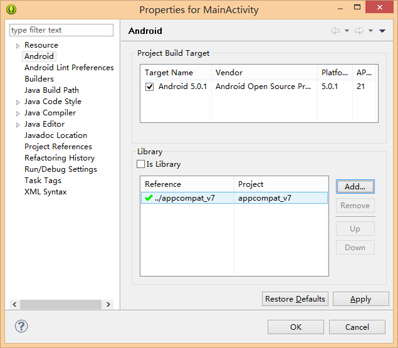This screenshot has height=348, width=398.
Task: Click the type filter text field
Action: coord(61,30)
